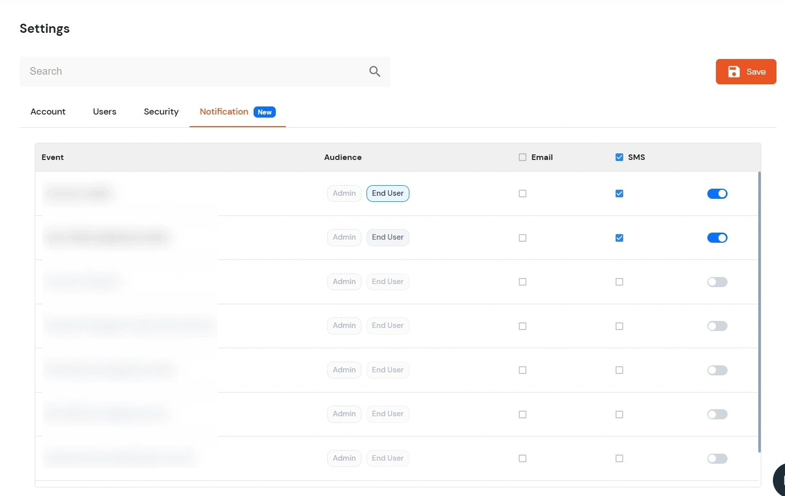
Task: Tick SMS box in fourth event row
Action: [619, 326]
